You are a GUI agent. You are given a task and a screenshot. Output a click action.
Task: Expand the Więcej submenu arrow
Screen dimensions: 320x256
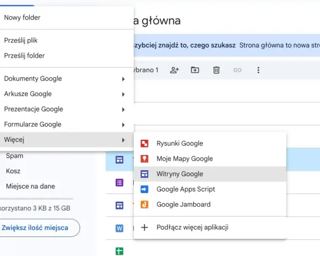pos(123,140)
